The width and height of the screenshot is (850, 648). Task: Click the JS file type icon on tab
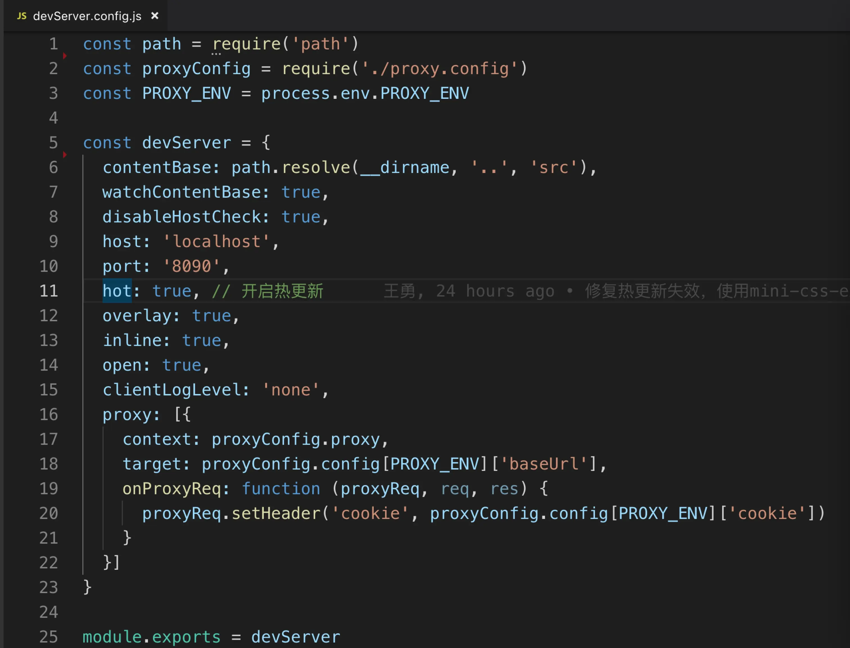pyautogui.click(x=22, y=16)
